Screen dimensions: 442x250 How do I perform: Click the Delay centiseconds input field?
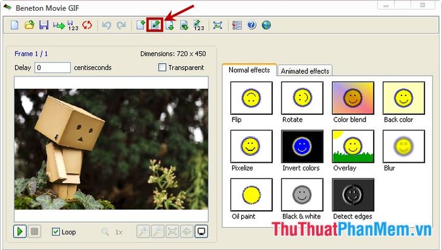52,68
